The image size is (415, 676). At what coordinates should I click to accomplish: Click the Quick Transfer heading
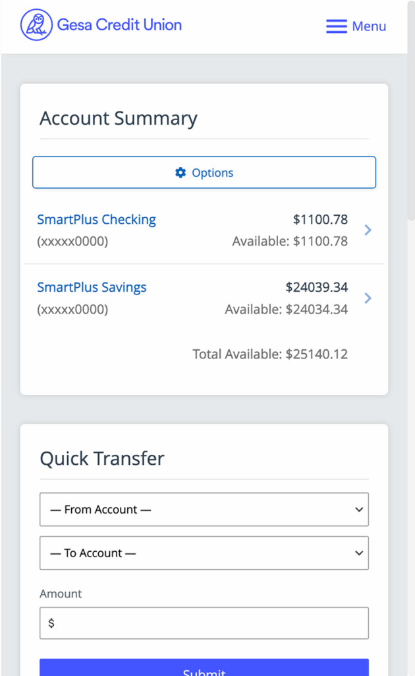click(x=102, y=459)
